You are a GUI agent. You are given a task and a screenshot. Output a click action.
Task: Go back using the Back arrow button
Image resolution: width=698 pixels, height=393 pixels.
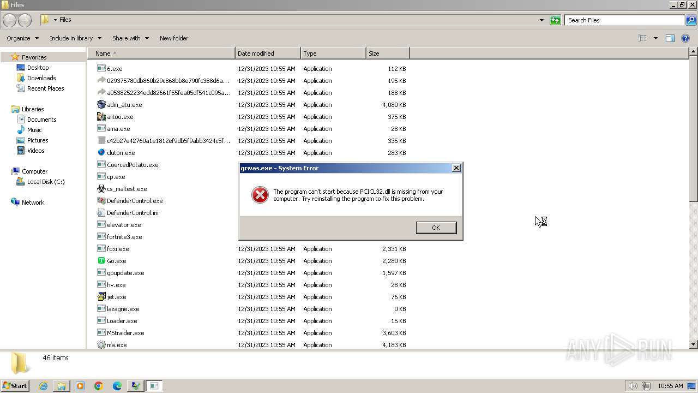(9, 20)
